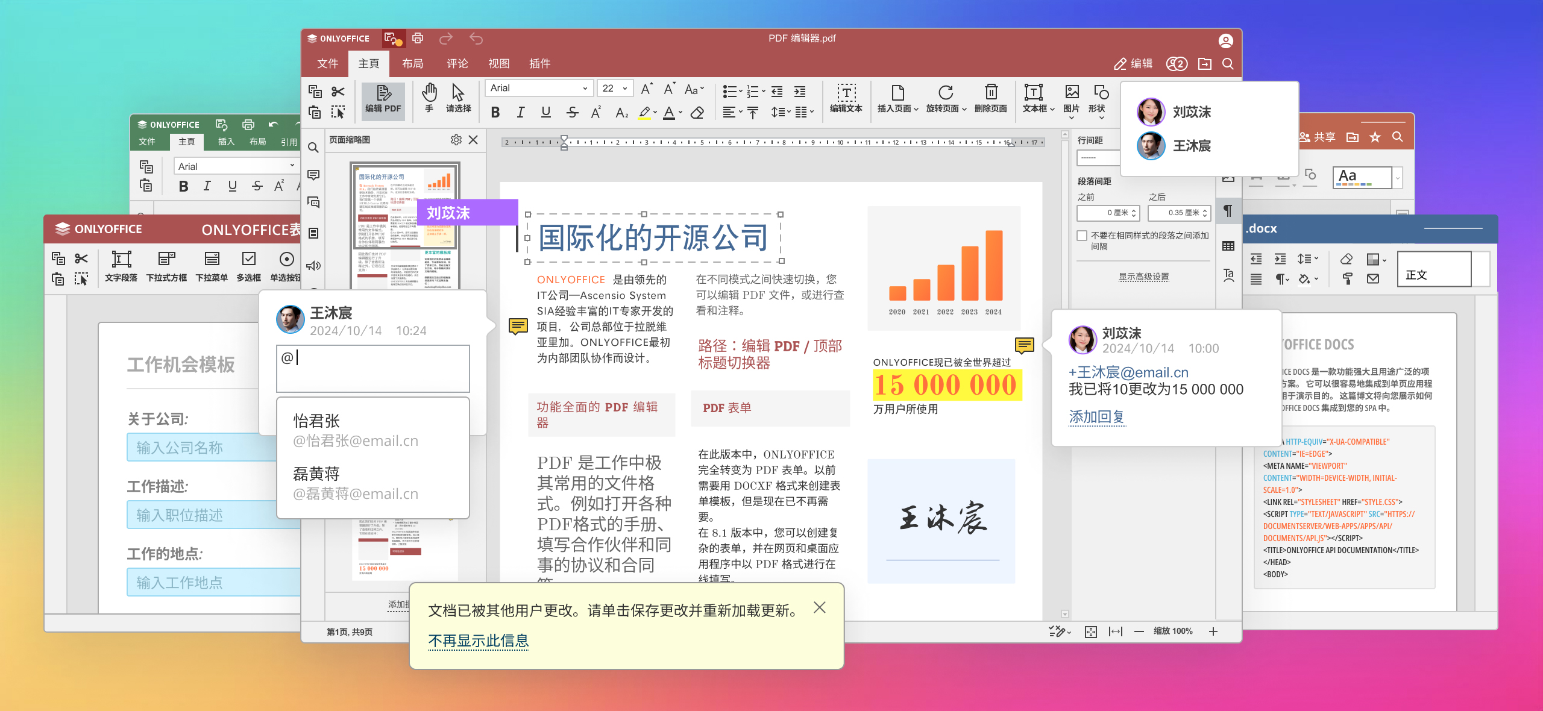
Task: Click the 添加回复 link in comment
Action: pyautogui.click(x=1096, y=417)
